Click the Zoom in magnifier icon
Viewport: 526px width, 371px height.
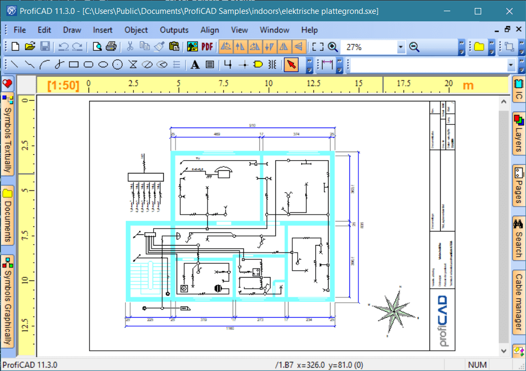point(333,47)
